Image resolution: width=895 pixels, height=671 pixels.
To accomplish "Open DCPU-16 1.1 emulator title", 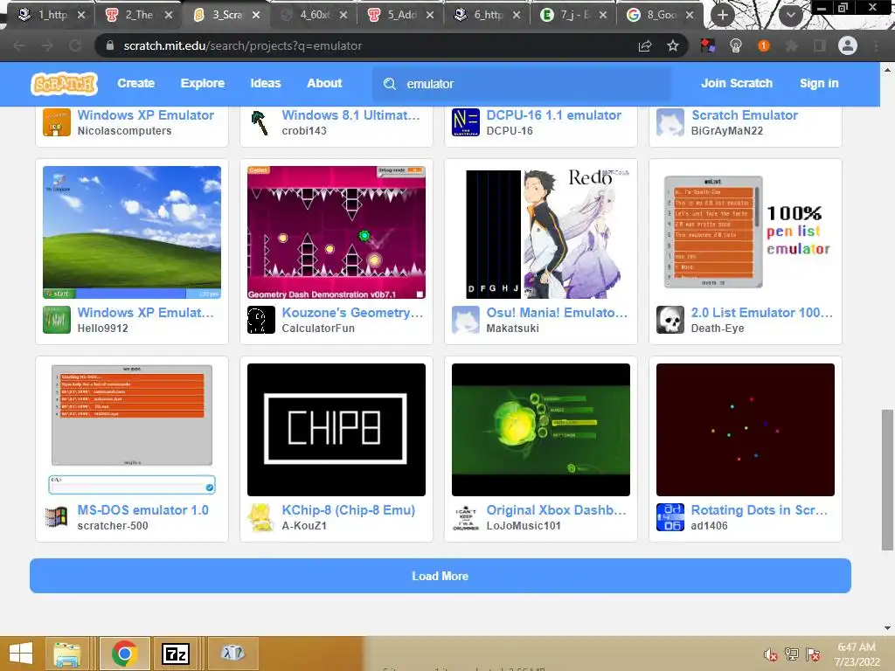I will tap(553, 115).
